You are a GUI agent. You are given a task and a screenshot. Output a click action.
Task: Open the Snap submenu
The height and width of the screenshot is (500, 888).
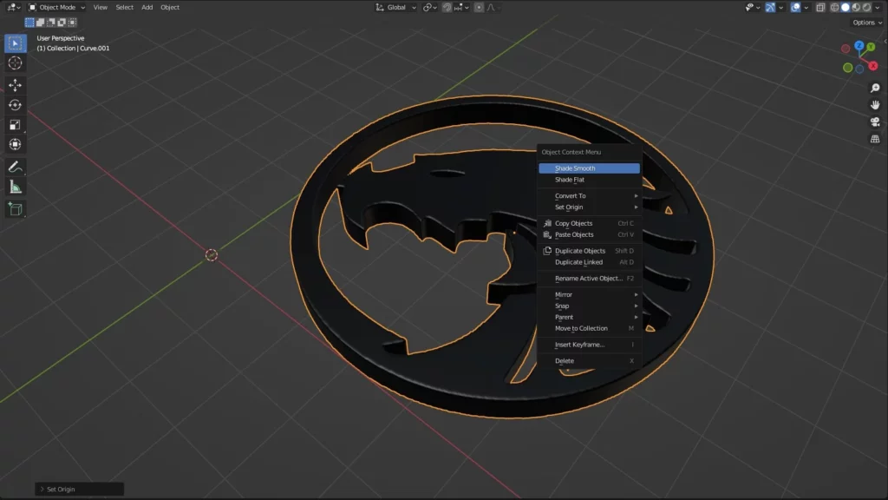tap(589, 306)
